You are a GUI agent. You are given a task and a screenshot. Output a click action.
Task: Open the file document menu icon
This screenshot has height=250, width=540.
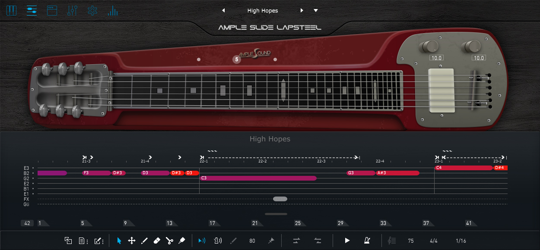coord(83,241)
